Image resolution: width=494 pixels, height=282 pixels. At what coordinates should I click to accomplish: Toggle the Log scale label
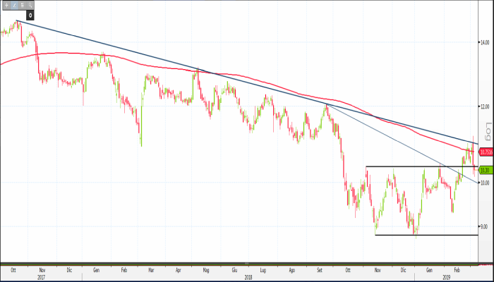(487, 131)
